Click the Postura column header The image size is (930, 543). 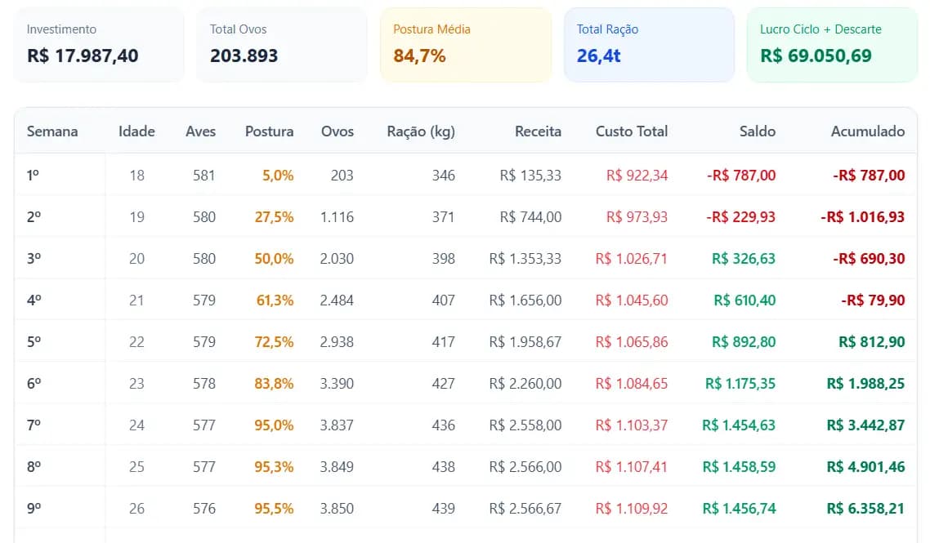[269, 131]
